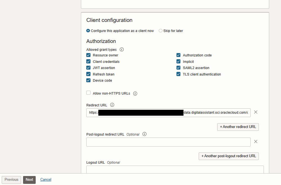Click the Redirect URL info icon
Viewport: 281px width, 185px height.
click(x=112, y=105)
